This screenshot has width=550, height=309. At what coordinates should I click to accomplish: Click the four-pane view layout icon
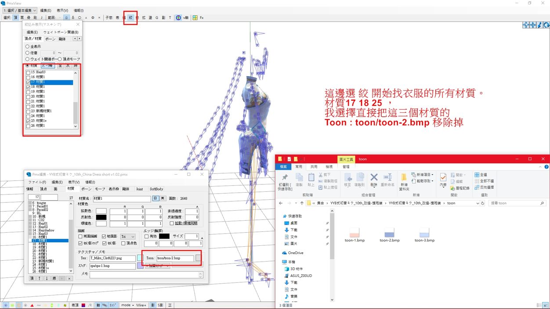coord(195,18)
